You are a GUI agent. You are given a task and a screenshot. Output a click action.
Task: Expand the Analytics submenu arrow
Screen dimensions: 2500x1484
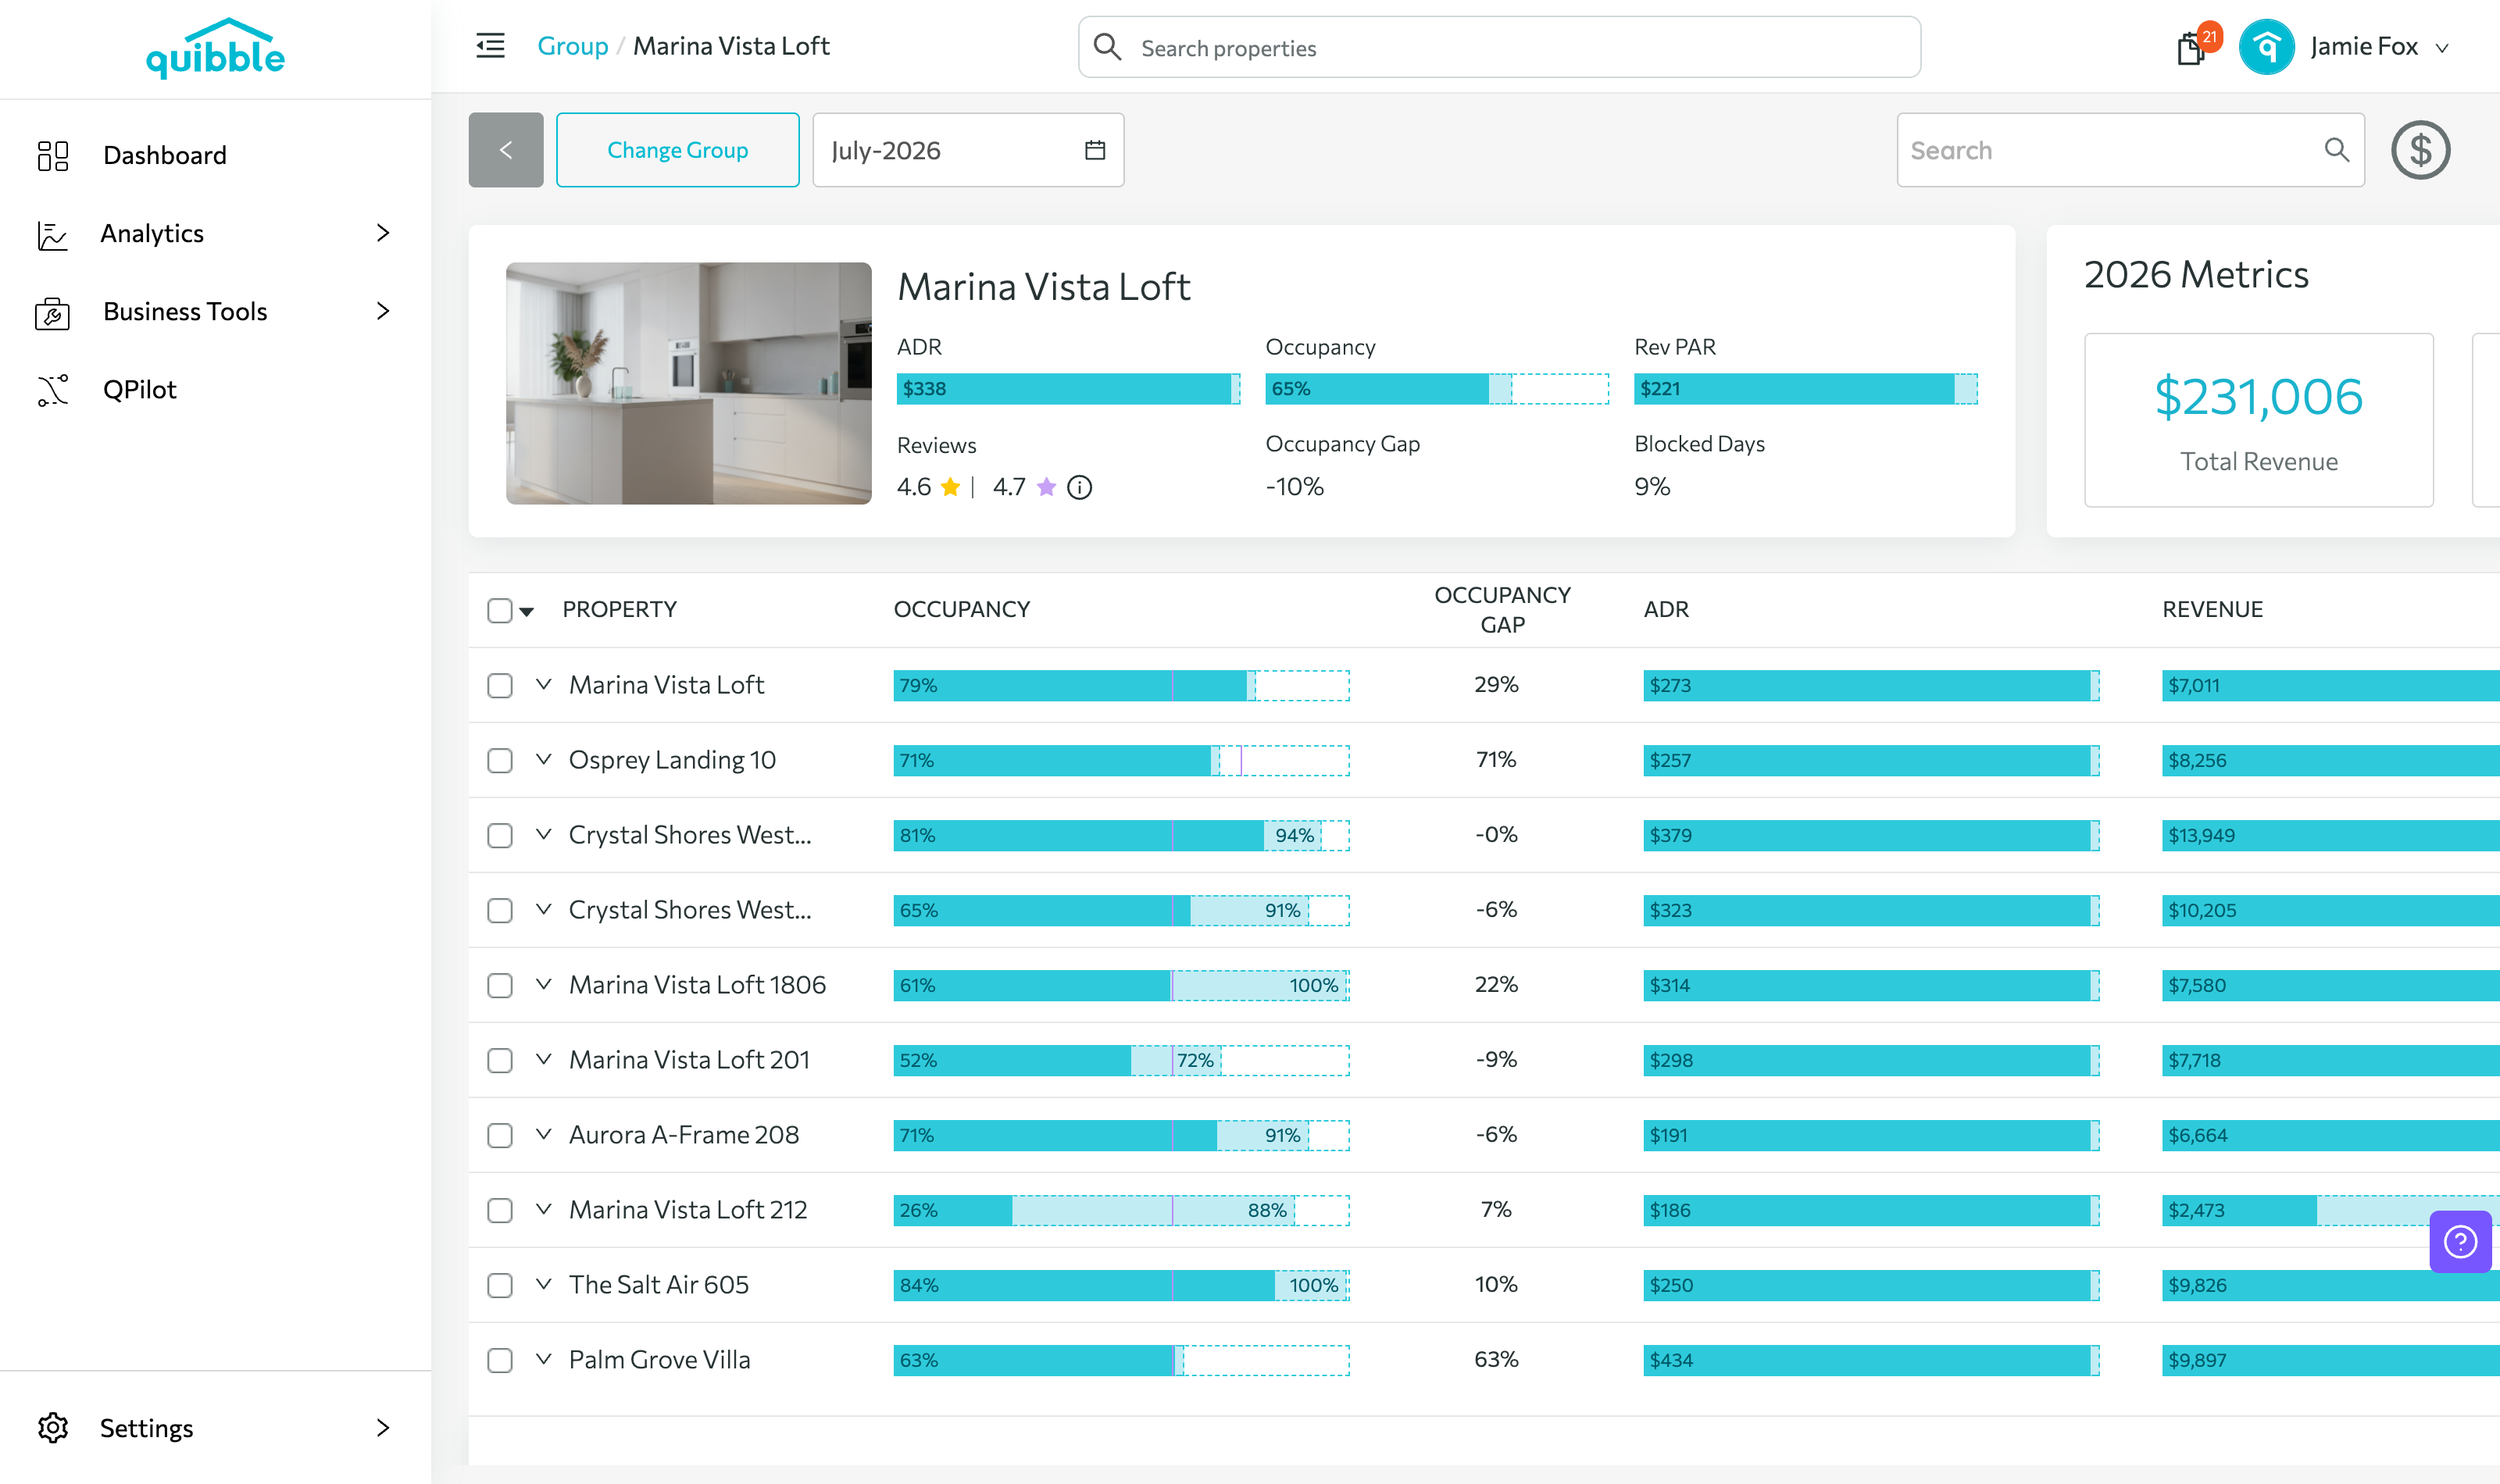[383, 233]
